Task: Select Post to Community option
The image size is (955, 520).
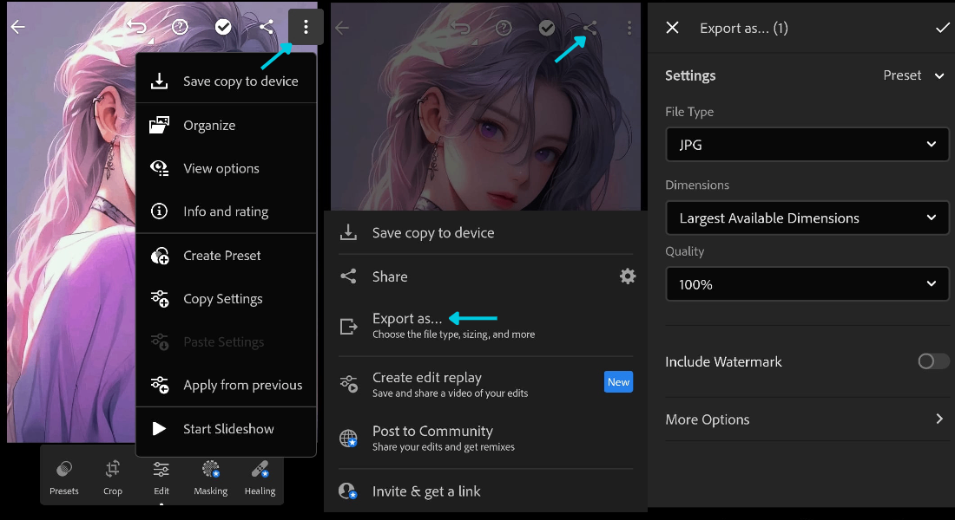Action: (x=485, y=438)
